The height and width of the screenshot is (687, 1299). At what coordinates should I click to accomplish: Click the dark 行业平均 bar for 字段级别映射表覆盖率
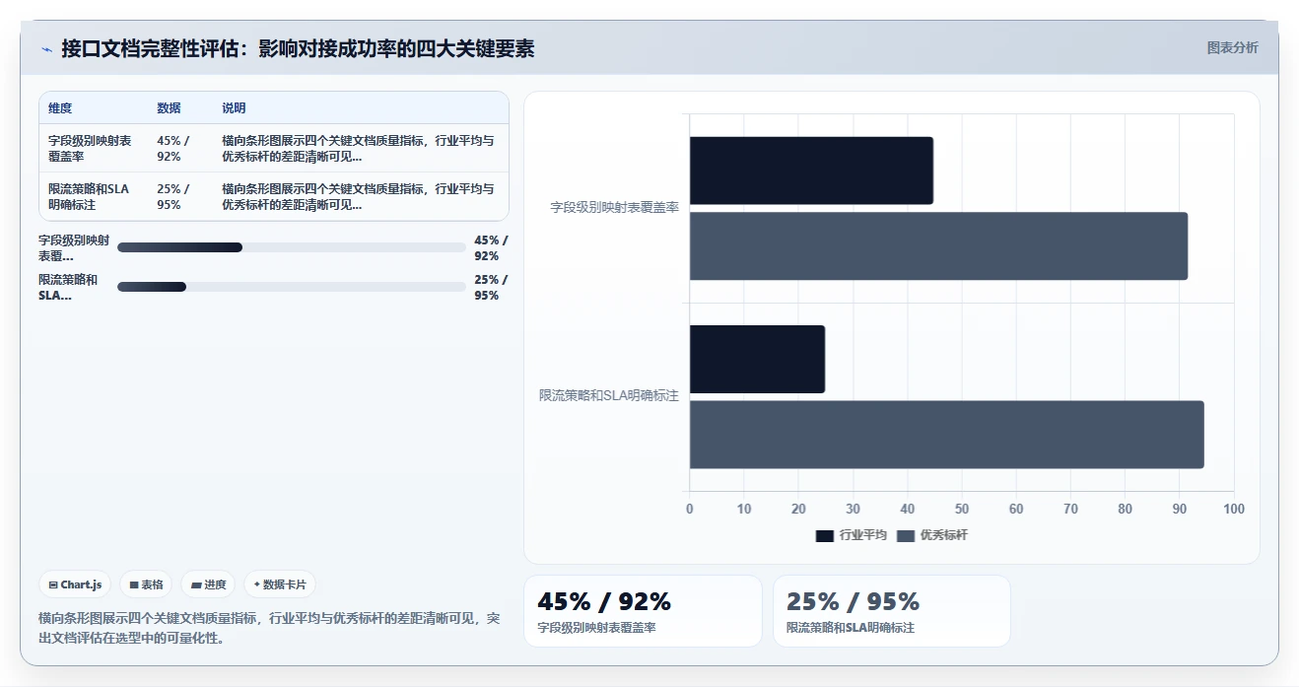pyautogui.click(x=811, y=171)
